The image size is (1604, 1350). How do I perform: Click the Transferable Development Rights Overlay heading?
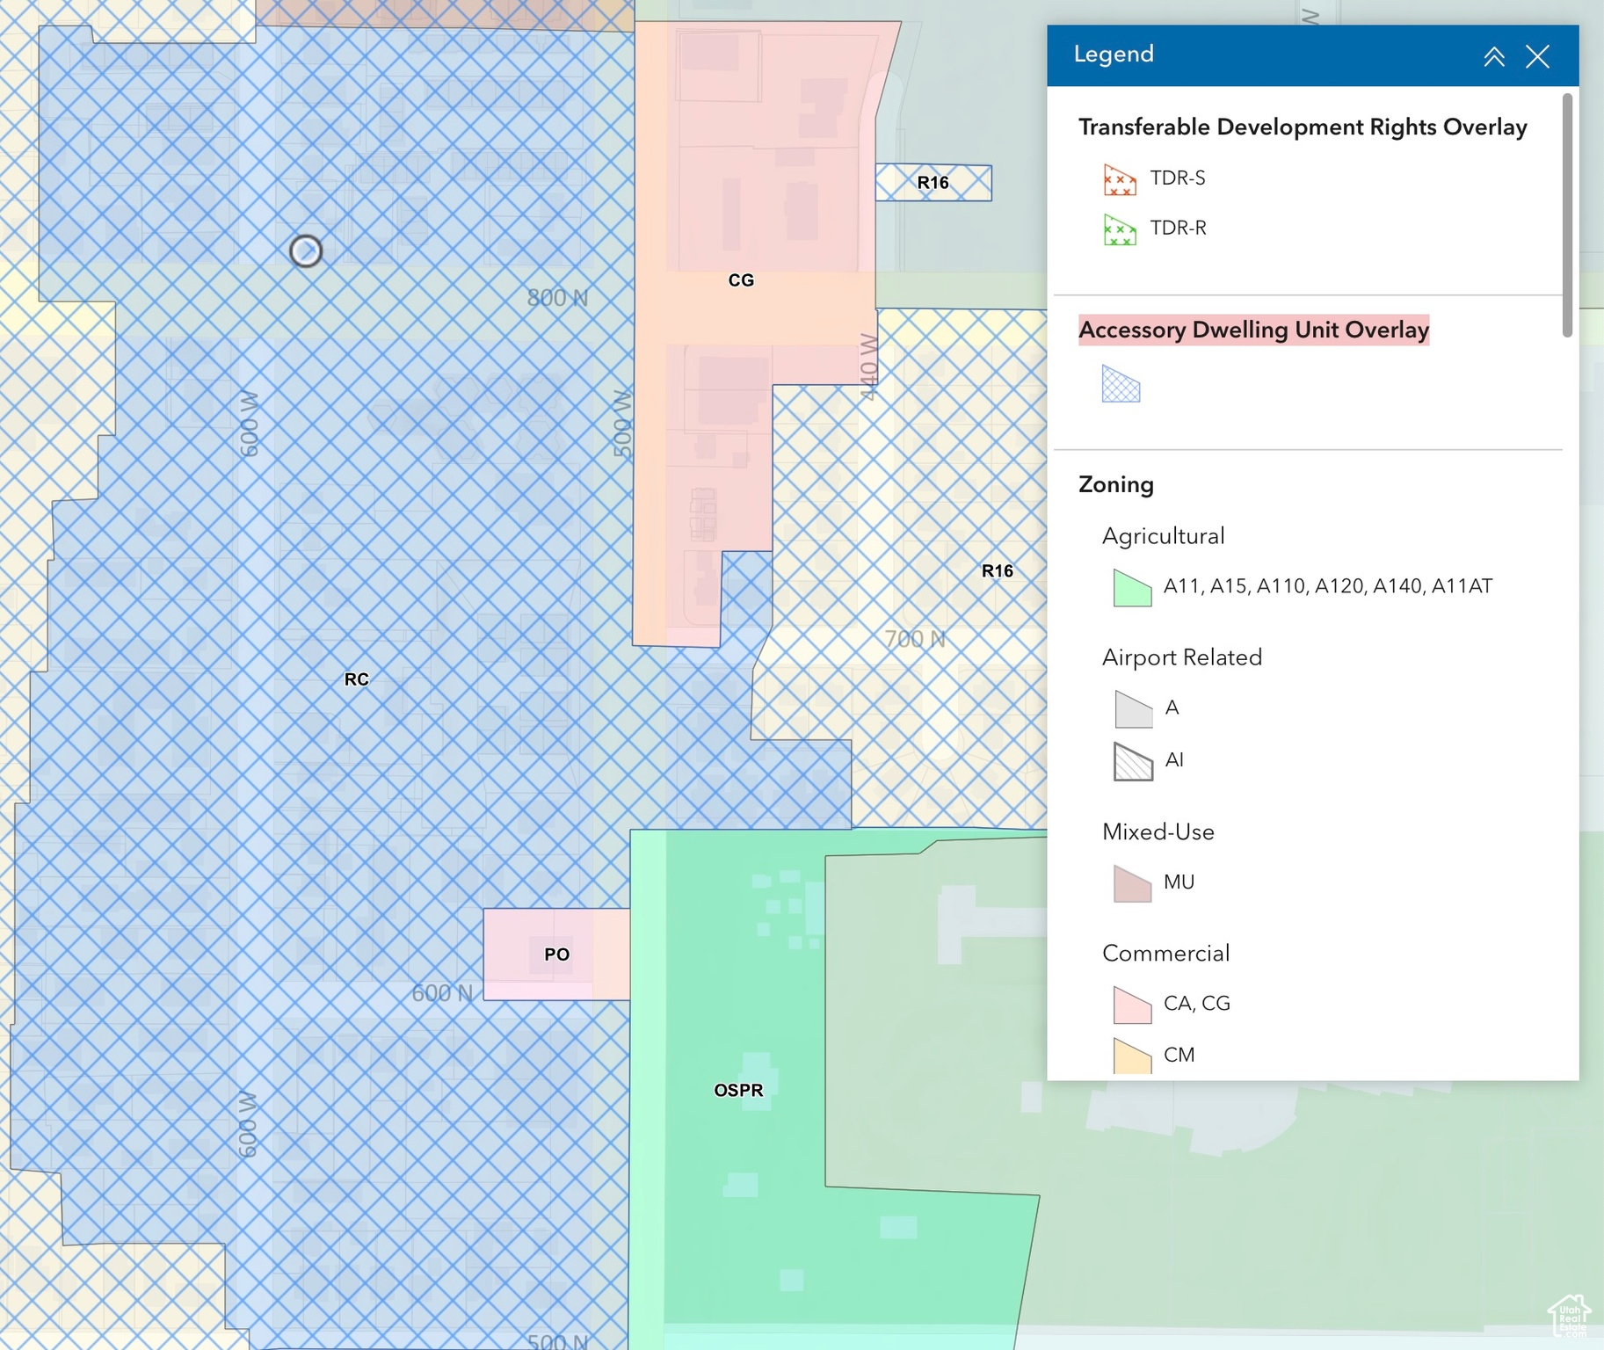(x=1303, y=127)
